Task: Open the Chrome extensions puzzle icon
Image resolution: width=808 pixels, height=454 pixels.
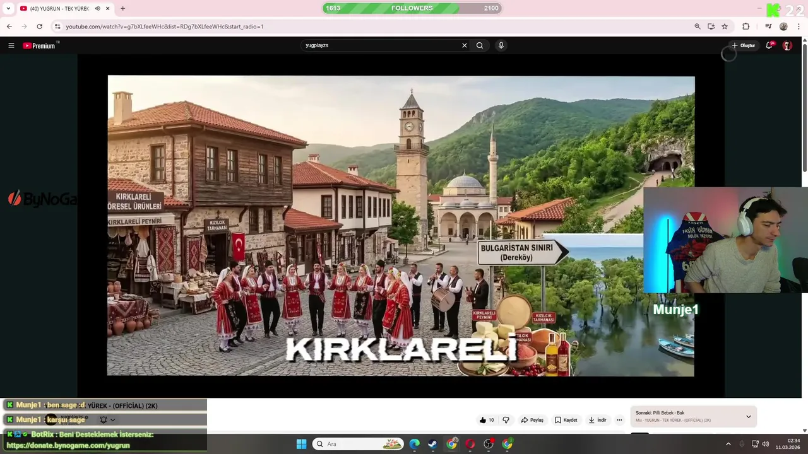Action: [x=746, y=26]
